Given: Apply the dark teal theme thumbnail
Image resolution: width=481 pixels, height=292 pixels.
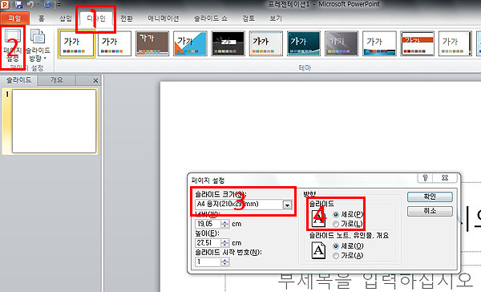Looking at the screenshot, I should click(x=304, y=43).
